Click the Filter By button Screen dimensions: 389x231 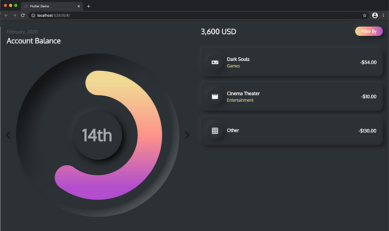(368, 31)
